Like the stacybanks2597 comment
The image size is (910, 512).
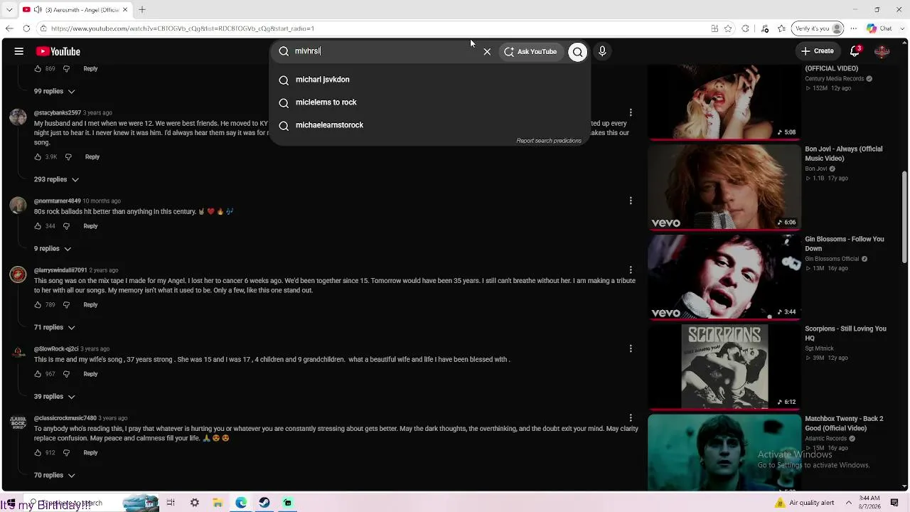(x=38, y=156)
